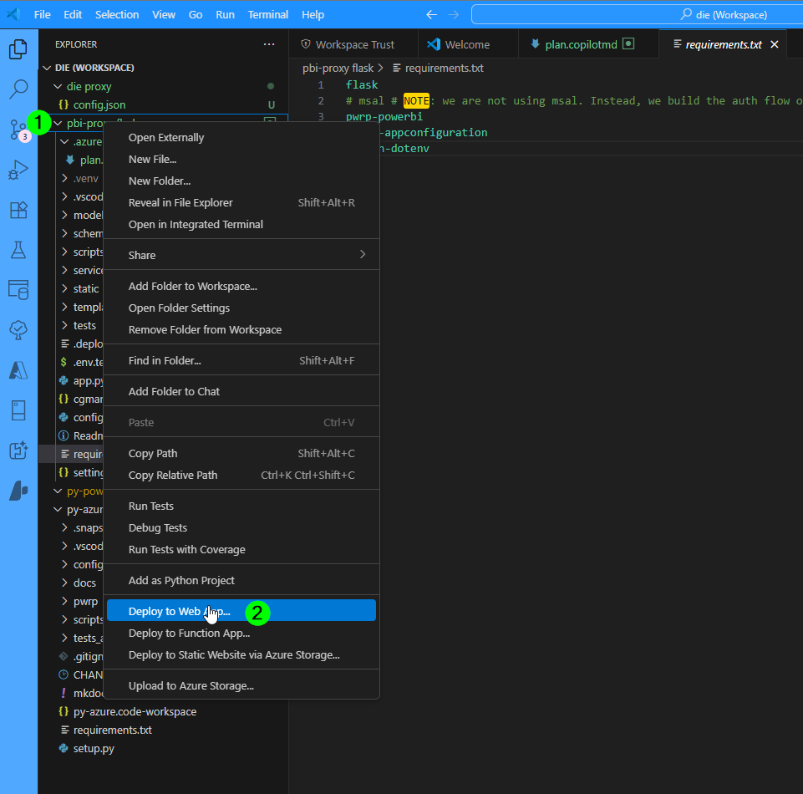Click the preview icon on plan.copilotmd tab
Screen dimensions: 803x794
tap(628, 44)
